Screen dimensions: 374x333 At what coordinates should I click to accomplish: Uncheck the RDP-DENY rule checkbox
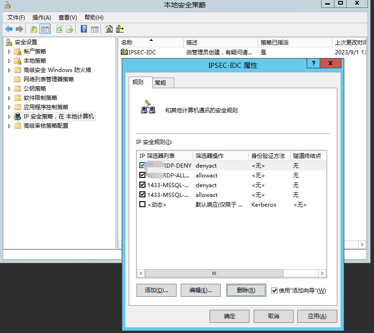coord(143,165)
